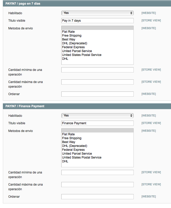The height and width of the screenshot is (208, 171).
Task: Click Cantidad mínima field in Finance Payment section
Action: 97,172
